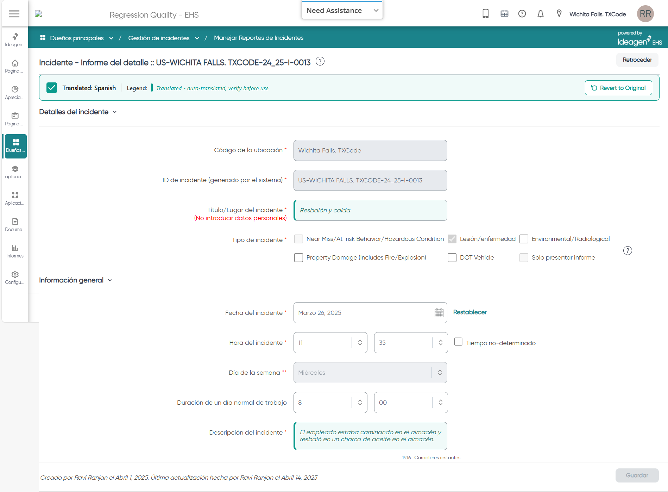Viewport: 668px width, 492px height.
Task: Click the help question mark in header
Action: click(x=522, y=14)
